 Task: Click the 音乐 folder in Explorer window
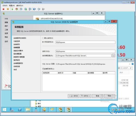click(x=39, y=103)
